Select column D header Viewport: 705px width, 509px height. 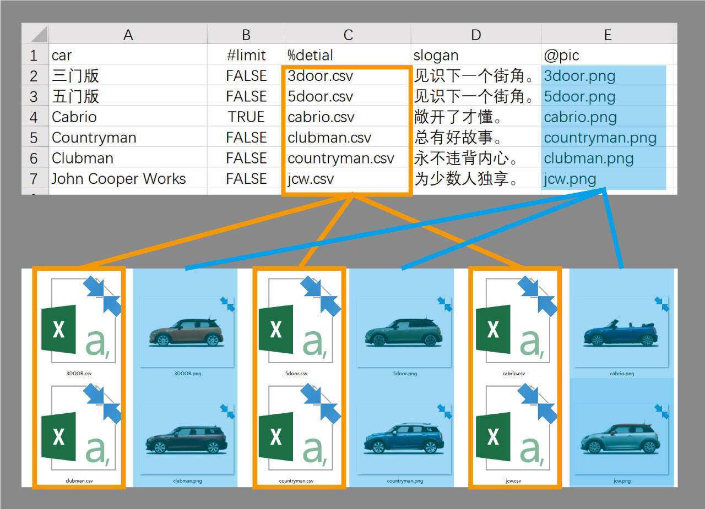[476, 34]
